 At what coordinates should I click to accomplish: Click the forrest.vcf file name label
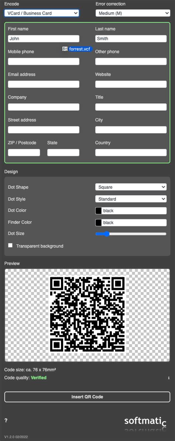[80, 49]
